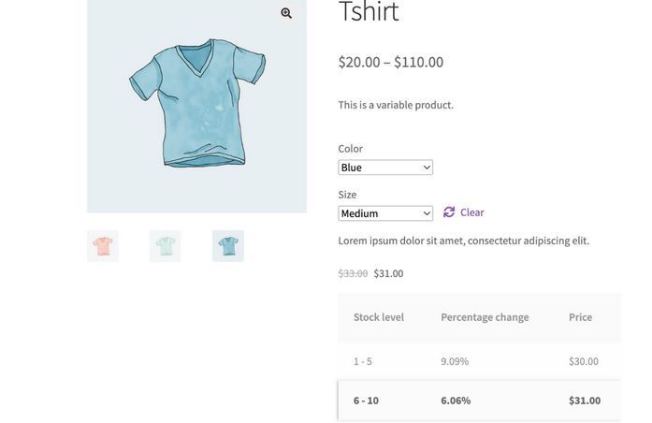
Task: Click the Percentage change column header
Action: click(x=485, y=317)
